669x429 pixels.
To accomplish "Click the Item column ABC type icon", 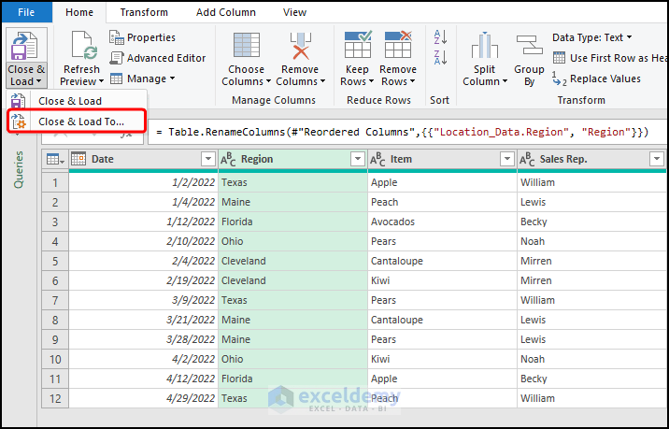I will [x=377, y=160].
